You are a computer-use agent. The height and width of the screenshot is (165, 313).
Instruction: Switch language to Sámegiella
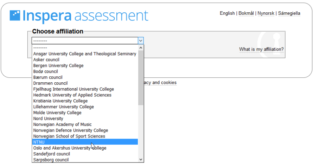coord(289,13)
